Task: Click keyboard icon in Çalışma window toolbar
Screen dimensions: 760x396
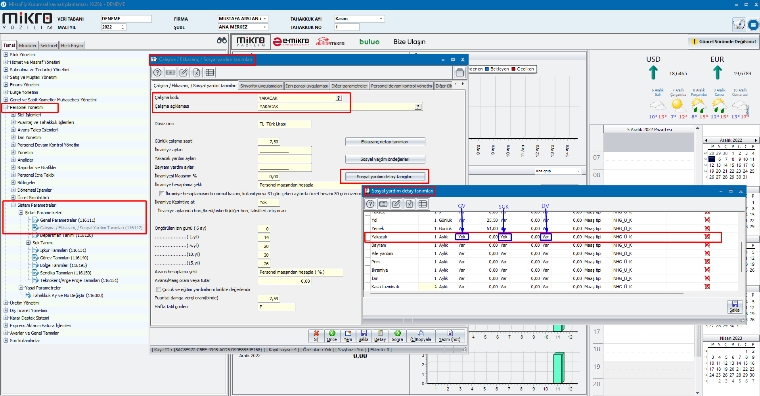Action: tap(170, 72)
